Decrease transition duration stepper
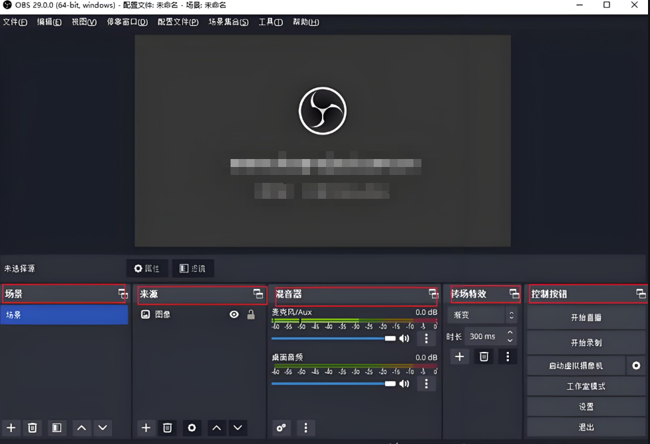Image resolution: width=650 pixels, height=444 pixels. [x=510, y=341]
